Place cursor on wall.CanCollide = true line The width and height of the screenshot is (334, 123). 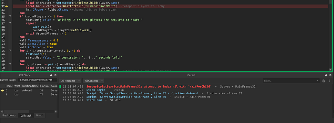(38, 44)
